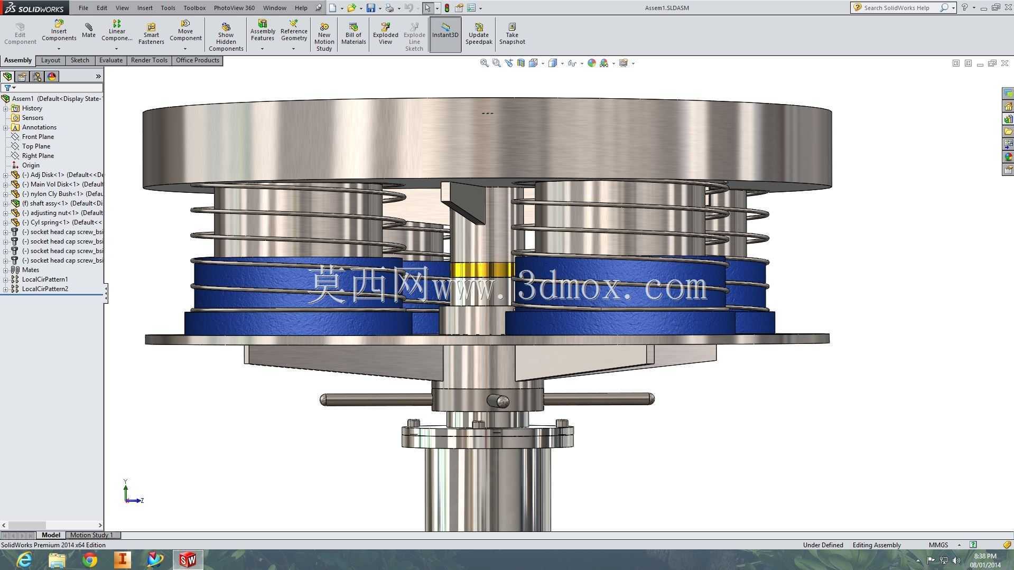Image resolution: width=1014 pixels, height=570 pixels.
Task: Click Smart Fasteners tool
Action: [151, 34]
